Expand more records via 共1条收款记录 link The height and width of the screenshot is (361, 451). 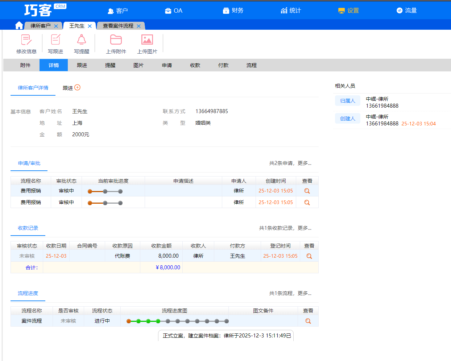click(285, 228)
